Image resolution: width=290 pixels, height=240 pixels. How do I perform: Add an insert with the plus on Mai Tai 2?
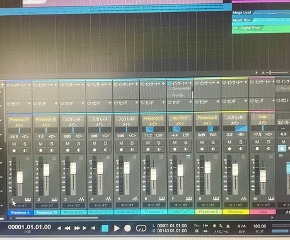(190, 83)
